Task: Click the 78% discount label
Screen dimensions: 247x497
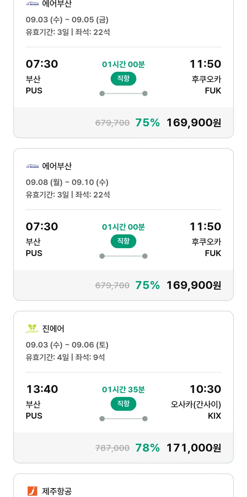Action: pyautogui.click(x=148, y=448)
